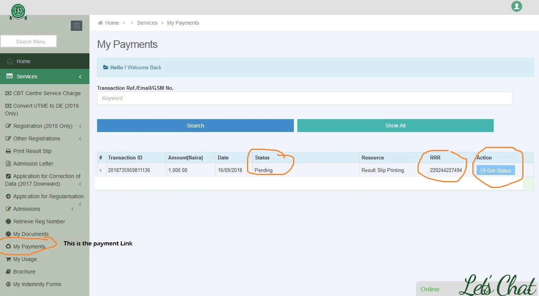Click the user account icon
The height and width of the screenshot is (296, 539).
pos(517,6)
